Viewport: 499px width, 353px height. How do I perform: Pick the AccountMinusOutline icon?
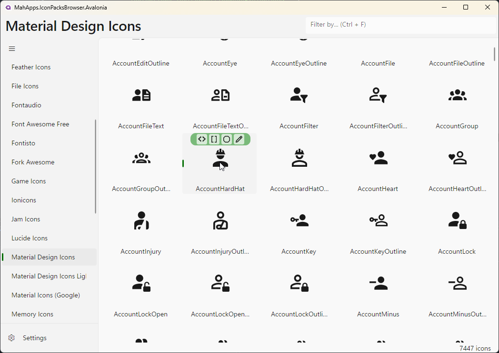[x=457, y=283]
